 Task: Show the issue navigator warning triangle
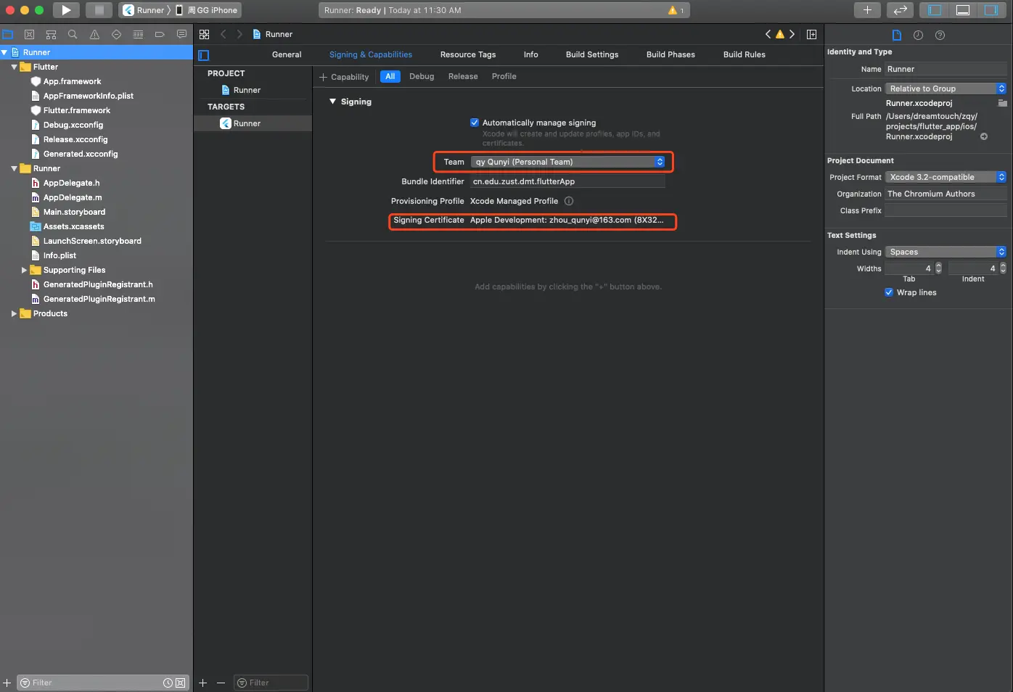point(94,34)
